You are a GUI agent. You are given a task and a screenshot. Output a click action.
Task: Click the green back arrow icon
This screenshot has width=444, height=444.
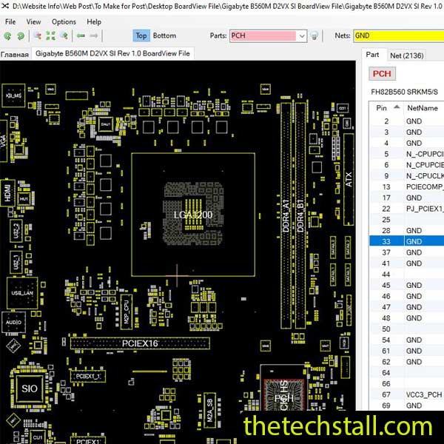coord(81,36)
